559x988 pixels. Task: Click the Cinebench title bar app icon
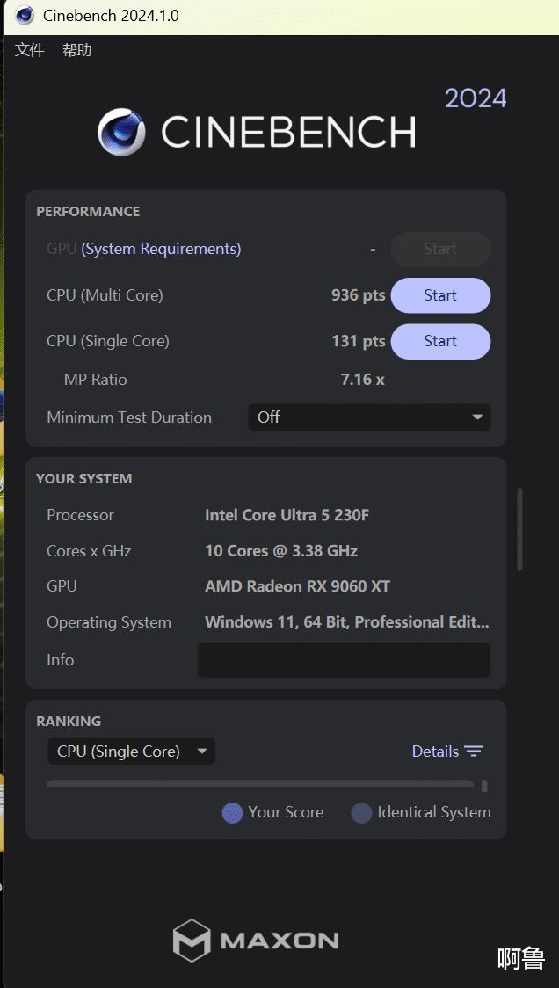click(x=25, y=15)
